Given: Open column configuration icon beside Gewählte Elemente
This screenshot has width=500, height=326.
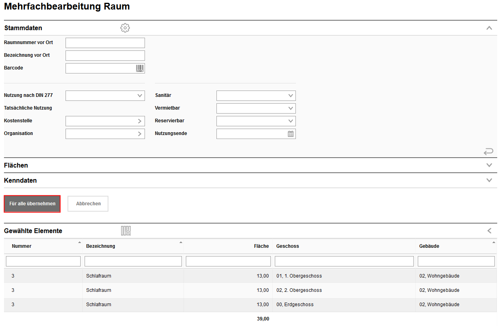Looking at the screenshot, I should pos(126,231).
